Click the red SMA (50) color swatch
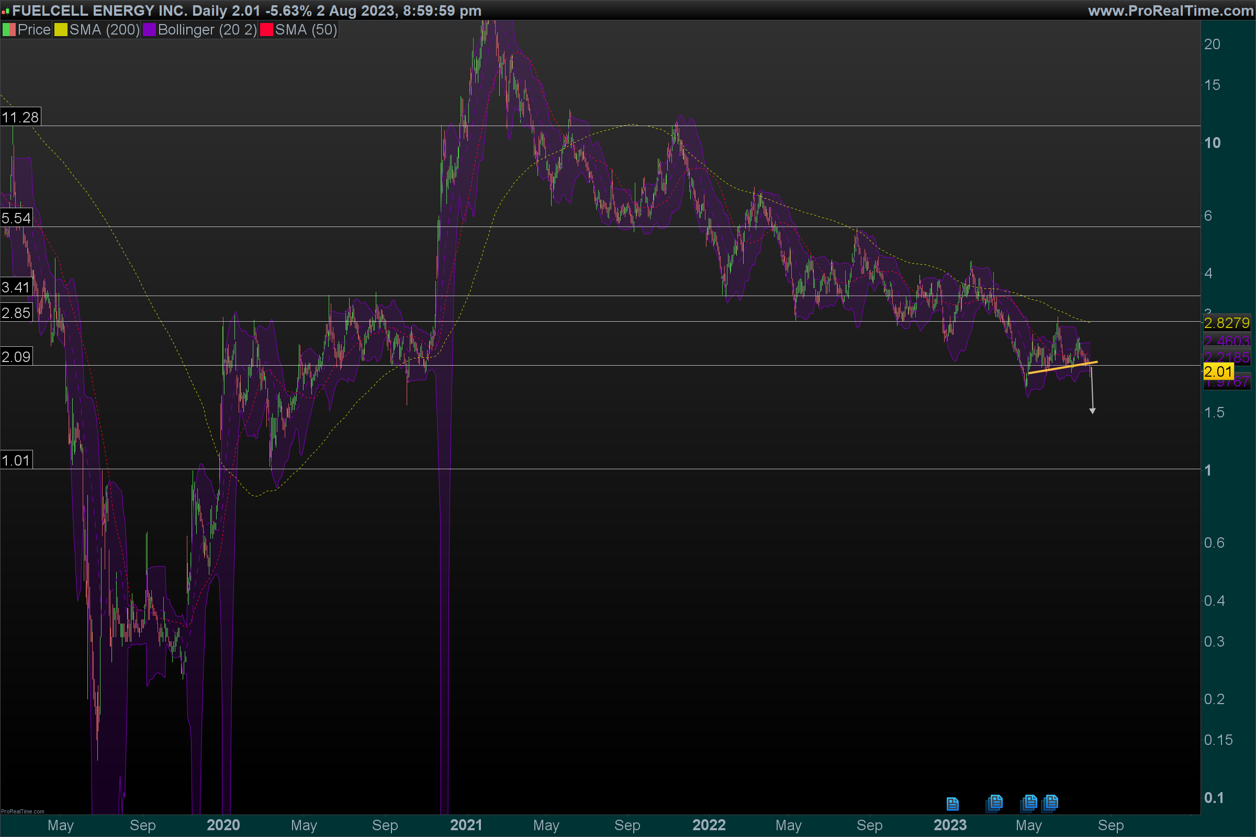 pyautogui.click(x=266, y=30)
